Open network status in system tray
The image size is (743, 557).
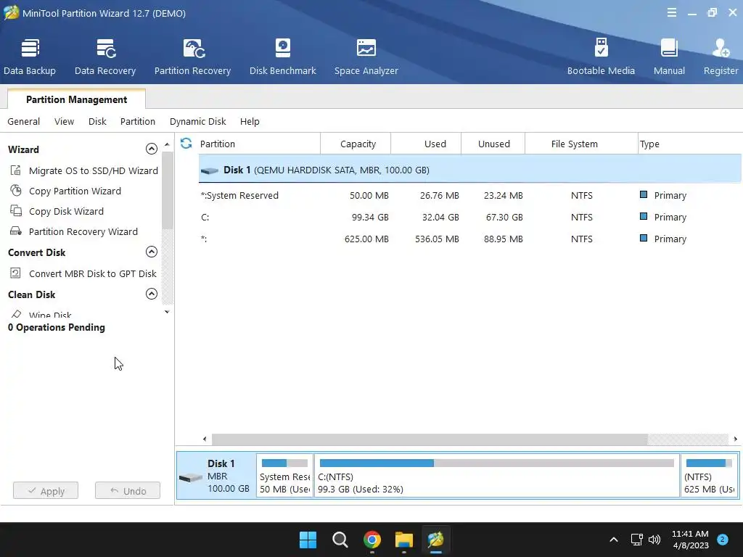point(636,540)
